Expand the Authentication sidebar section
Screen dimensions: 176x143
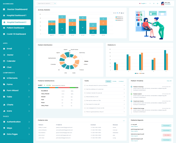point(29,122)
